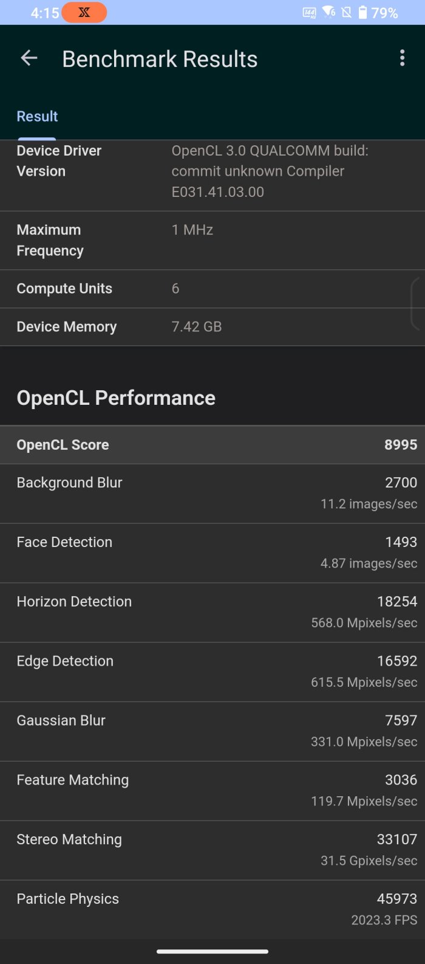Tap the X app notification pill
The height and width of the screenshot is (964, 425).
[x=84, y=13]
